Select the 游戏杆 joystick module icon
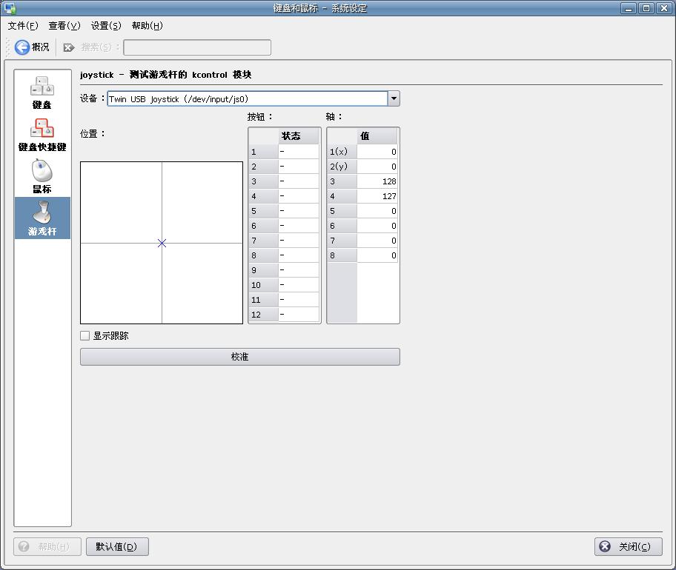The height and width of the screenshot is (570, 676). pyautogui.click(x=42, y=218)
